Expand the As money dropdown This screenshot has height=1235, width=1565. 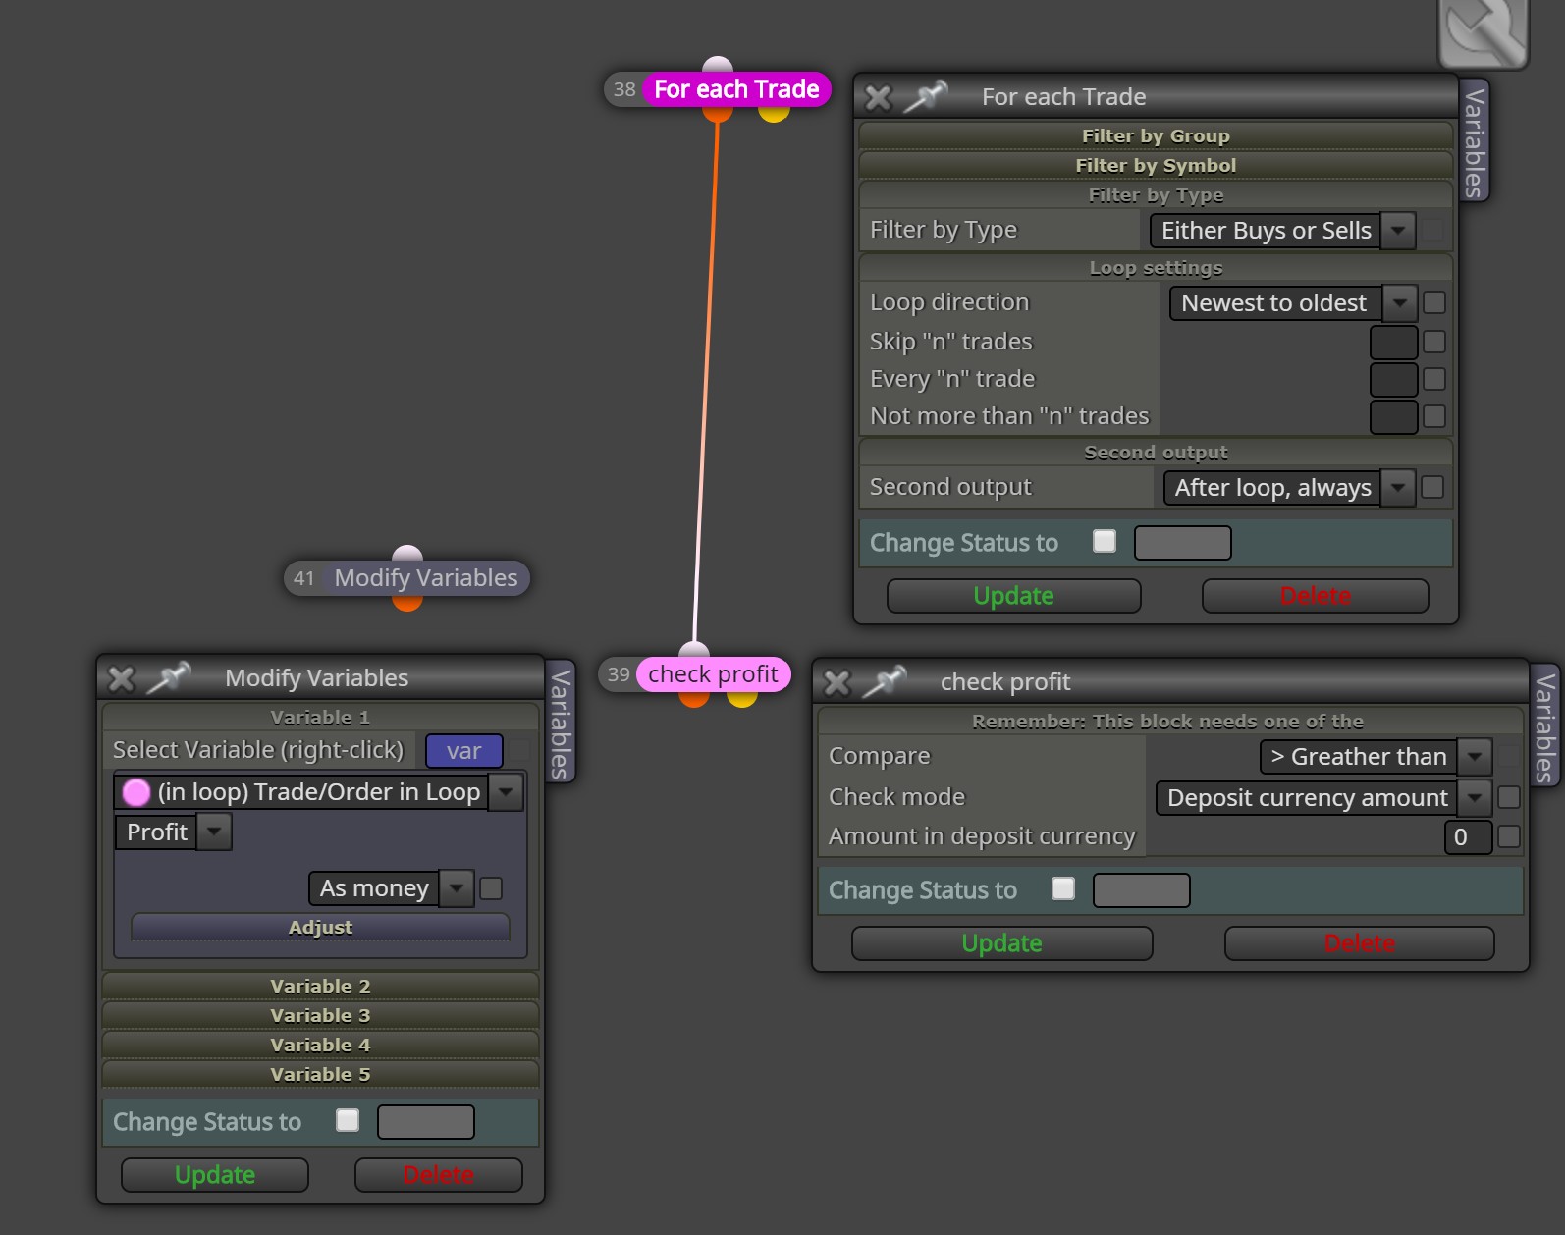[x=391, y=888]
